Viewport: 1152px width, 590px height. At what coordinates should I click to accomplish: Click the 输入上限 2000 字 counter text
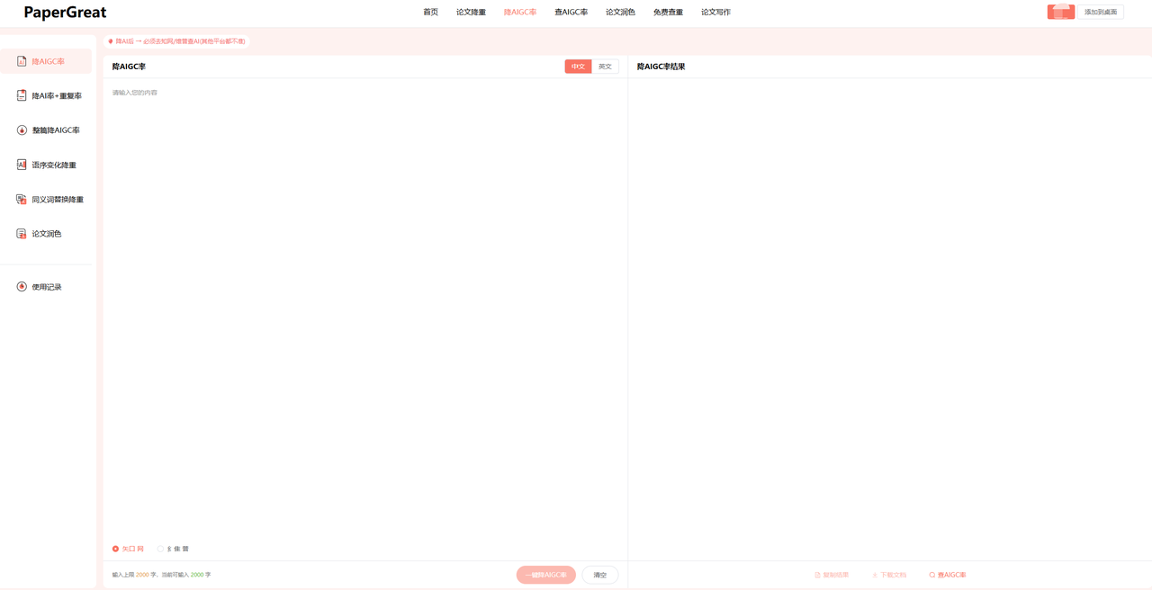135,575
